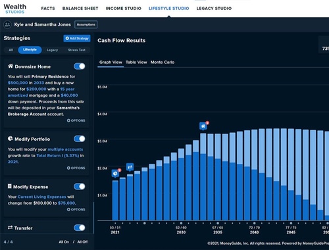Go to Income Studio
This screenshot has width=329, height=250.
124,9
